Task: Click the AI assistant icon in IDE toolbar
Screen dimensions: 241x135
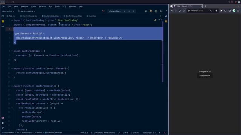Action: coord(146,11)
